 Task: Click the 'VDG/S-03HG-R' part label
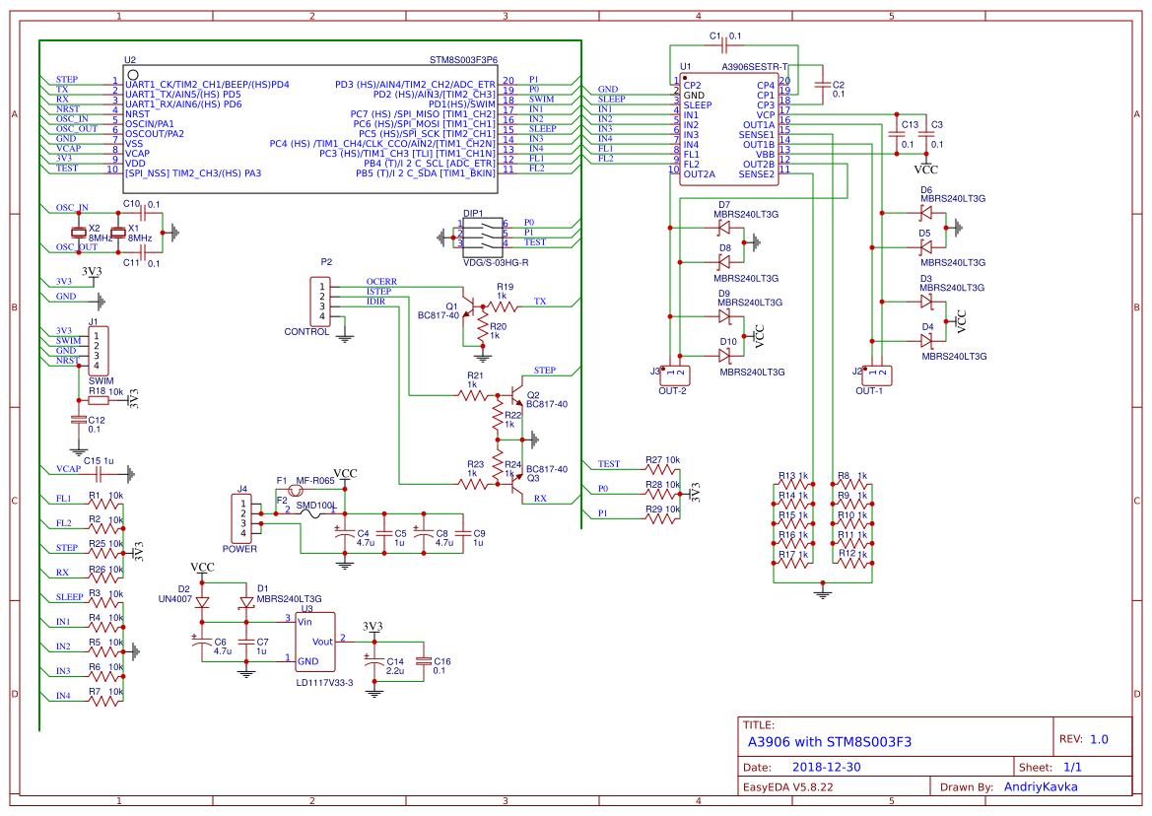pyautogui.click(x=495, y=262)
